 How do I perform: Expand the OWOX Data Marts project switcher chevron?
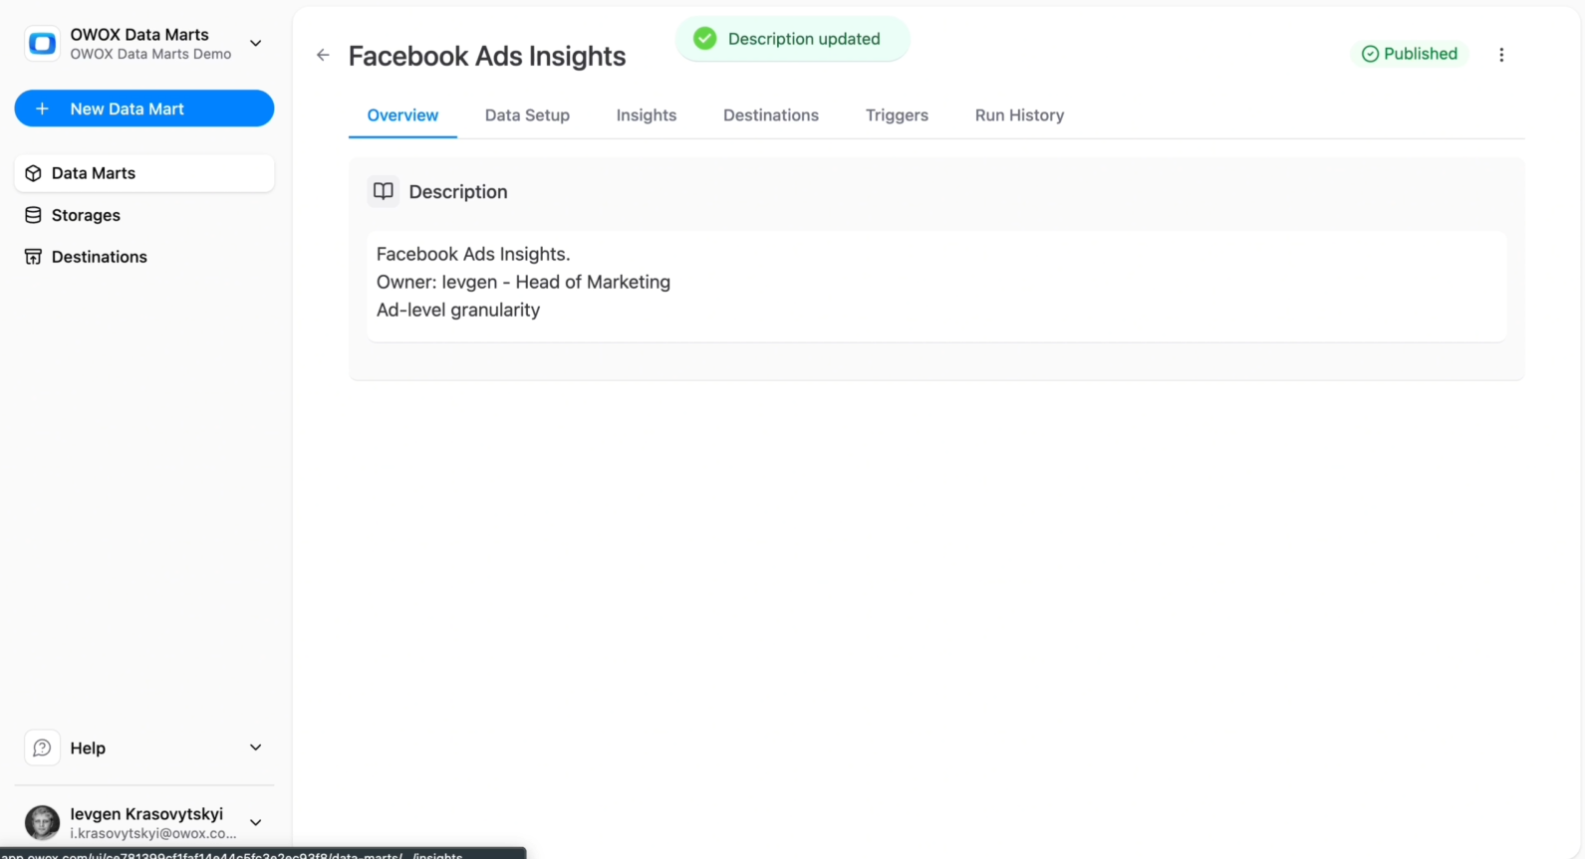point(256,44)
